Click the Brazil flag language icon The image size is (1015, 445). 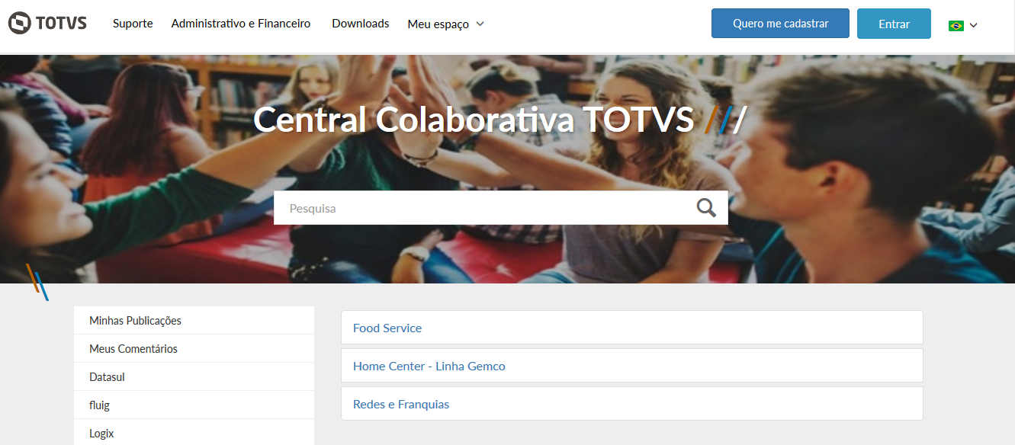point(956,25)
